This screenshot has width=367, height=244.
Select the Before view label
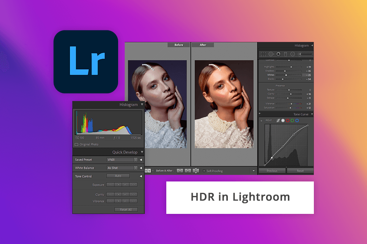[179, 45]
